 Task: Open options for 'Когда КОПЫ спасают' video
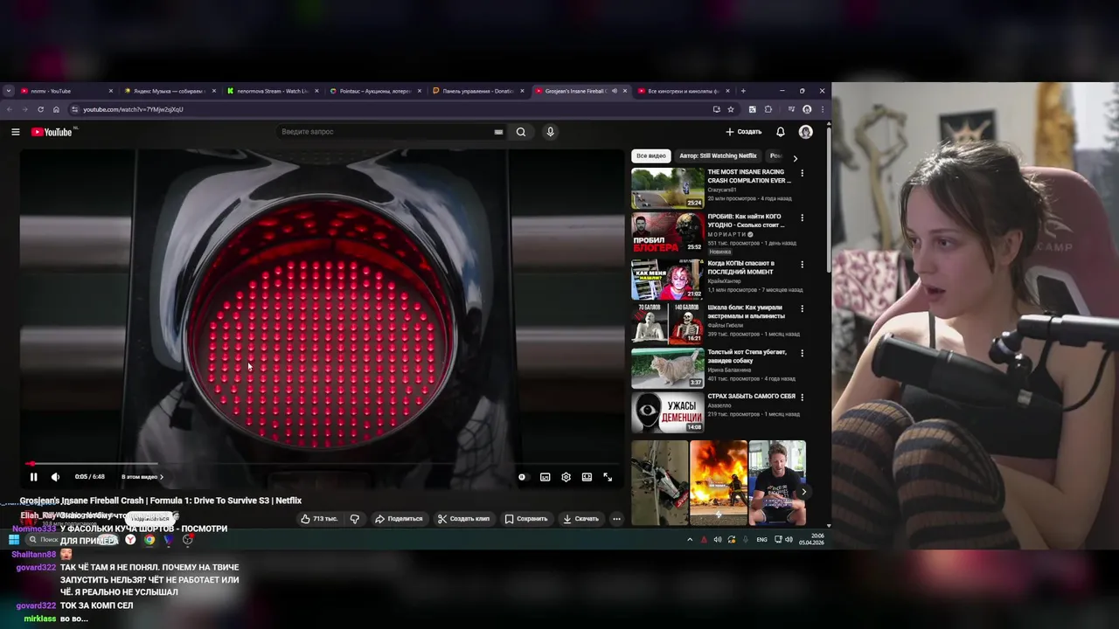[x=802, y=263]
